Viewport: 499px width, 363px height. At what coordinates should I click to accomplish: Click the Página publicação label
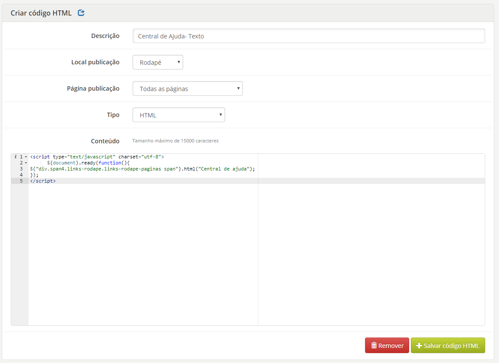point(93,88)
